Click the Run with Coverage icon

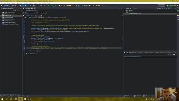pyautogui.click(x=56, y=6)
